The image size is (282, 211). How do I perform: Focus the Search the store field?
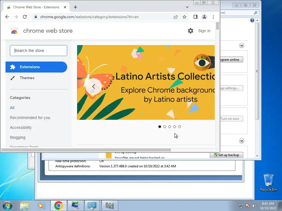point(39,51)
